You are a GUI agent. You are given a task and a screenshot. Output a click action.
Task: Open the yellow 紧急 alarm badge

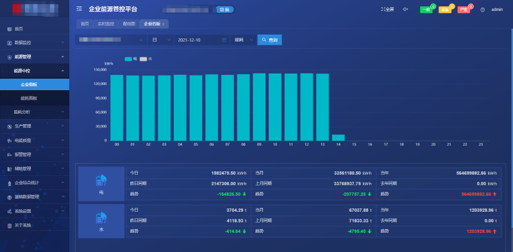coord(445,10)
